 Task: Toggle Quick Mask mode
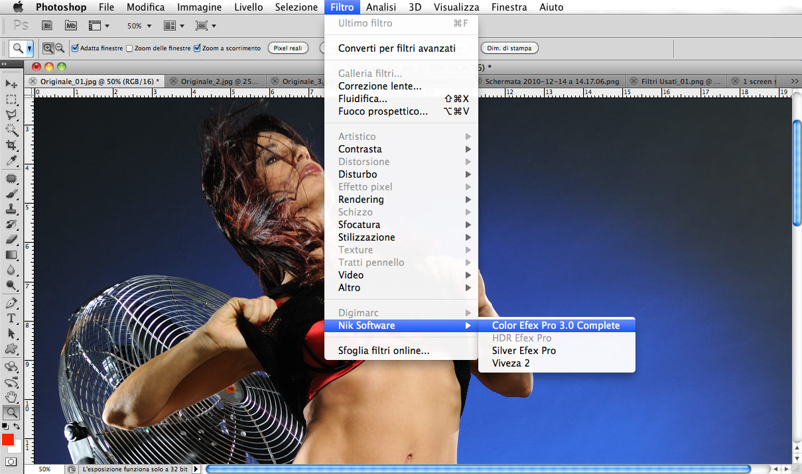[x=11, y=461]
